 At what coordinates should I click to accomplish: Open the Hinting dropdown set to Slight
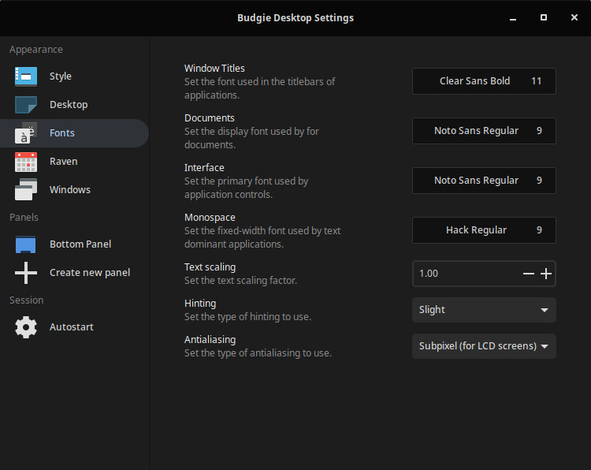click(x=483, y=310)
